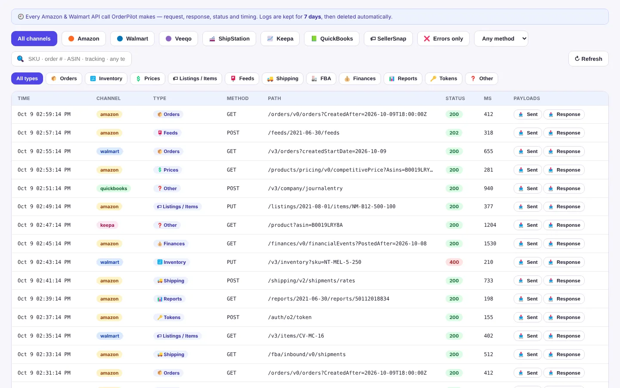Click the Inventory grid icon filter
This screenshot has height=388, width=620.
point(93,78)
